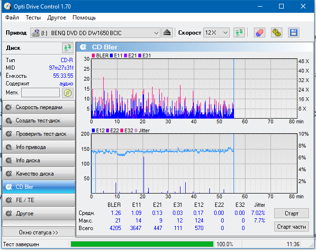Eject the disc using the eject icon
Viewport: 316px width, 250px height.
167,33
